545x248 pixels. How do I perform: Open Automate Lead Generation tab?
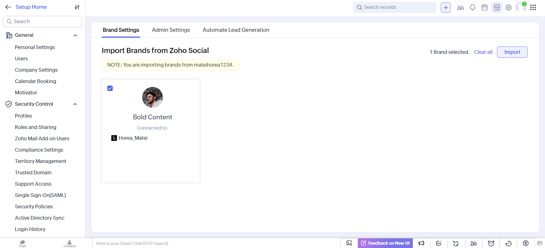point(236,30)
